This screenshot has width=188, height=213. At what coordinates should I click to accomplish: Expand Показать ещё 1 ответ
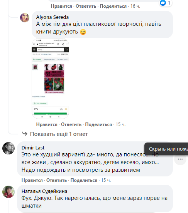pyautogui.click(x=59, y=134)
